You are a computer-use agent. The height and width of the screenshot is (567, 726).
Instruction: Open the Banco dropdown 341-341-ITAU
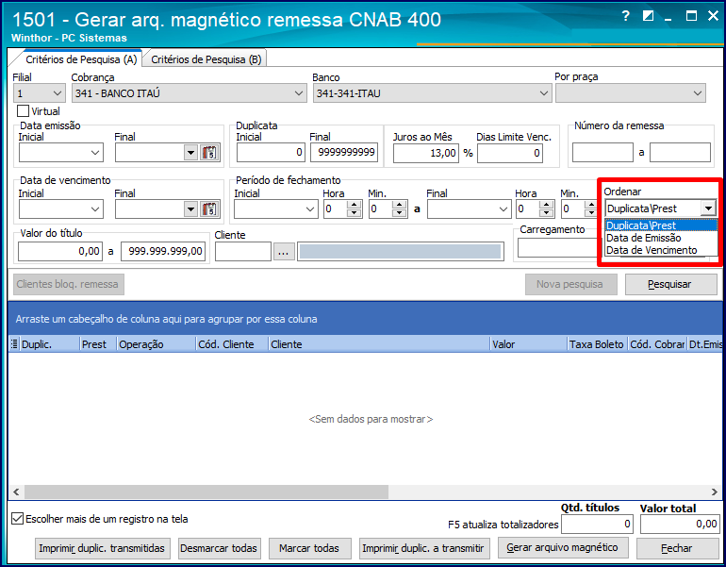544,93
